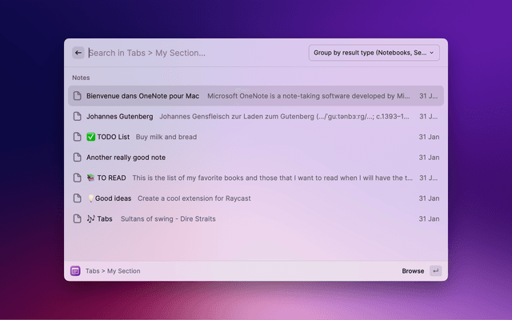Click document icon beside Another really good note
Viewport: 512px width, 320px height.
(78, 158)
